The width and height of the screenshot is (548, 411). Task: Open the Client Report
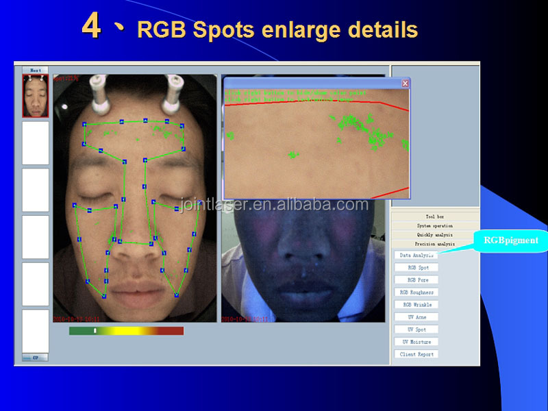coord(416,354)
